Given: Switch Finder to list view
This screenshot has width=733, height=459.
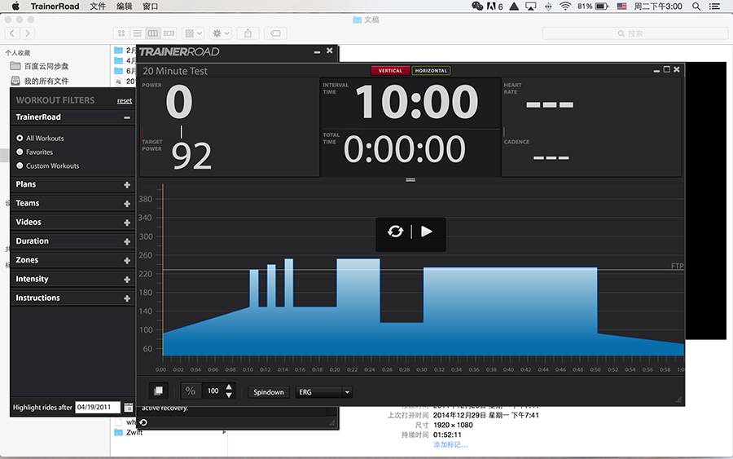Looking at the screenshot, I should [137, 33].
